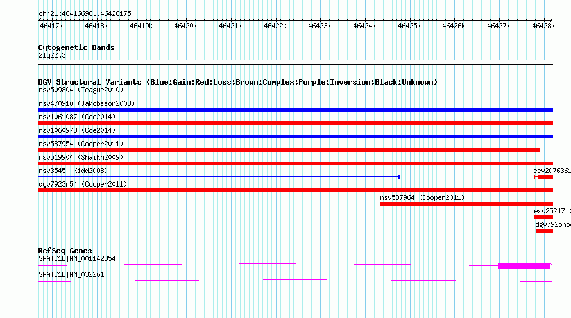
Task: Click the 46428k ruler position label
Action: pos(543,26)
